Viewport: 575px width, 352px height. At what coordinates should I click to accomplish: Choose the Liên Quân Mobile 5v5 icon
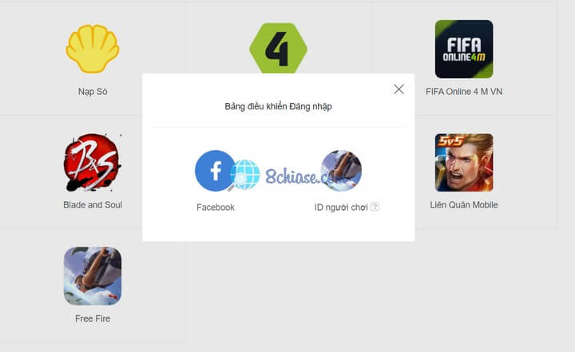click(464, 163)
